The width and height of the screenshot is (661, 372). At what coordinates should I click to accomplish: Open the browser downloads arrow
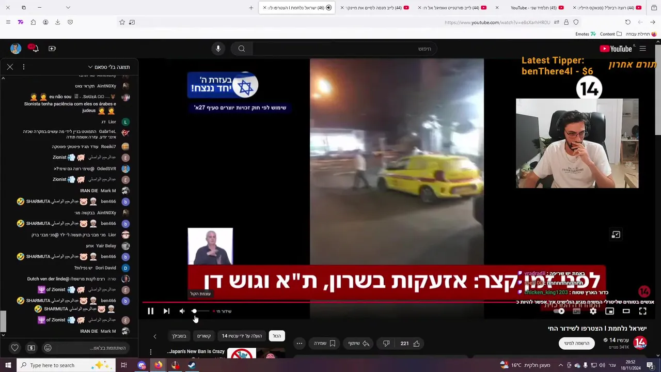57,22
